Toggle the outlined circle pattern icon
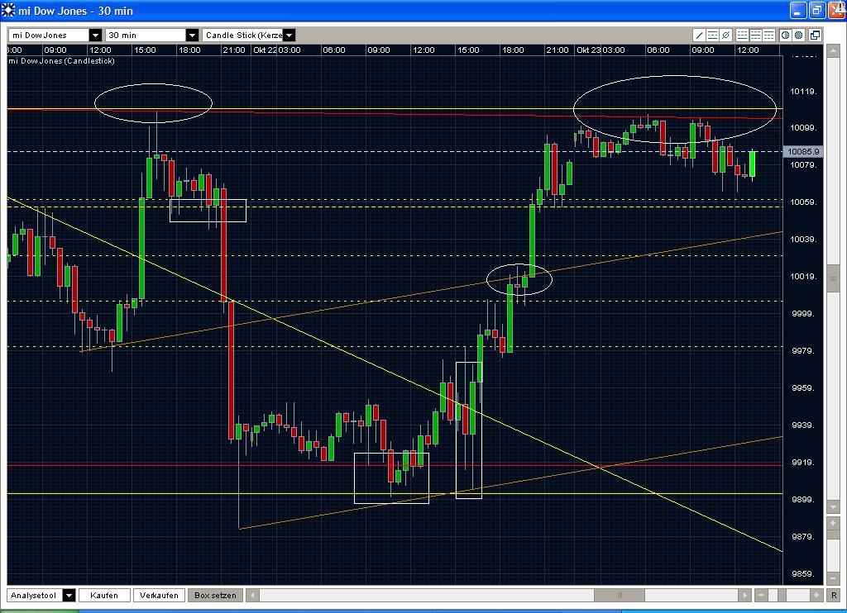The width and height of the screenshot is (847, 613). (x=786, y=36)
